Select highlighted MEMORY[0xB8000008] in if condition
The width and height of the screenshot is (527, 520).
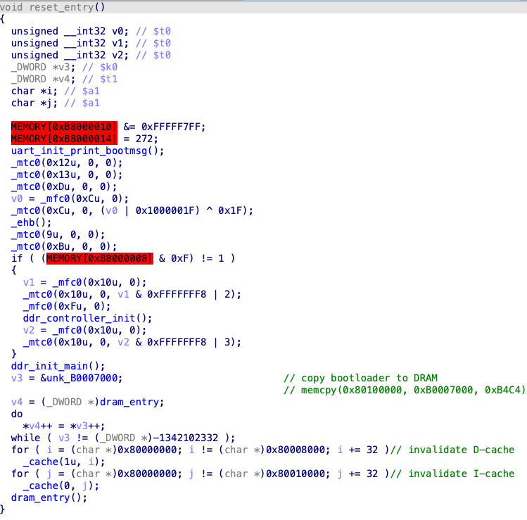tap(99, 258)
